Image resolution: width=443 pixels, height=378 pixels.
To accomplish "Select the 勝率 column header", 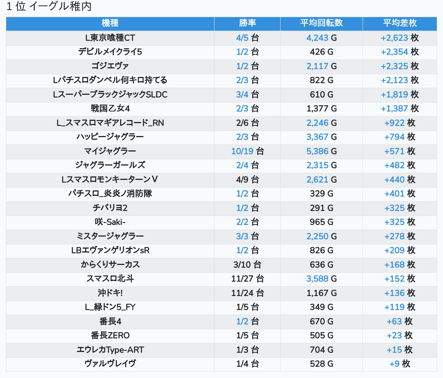I will (x=247, y=23).
